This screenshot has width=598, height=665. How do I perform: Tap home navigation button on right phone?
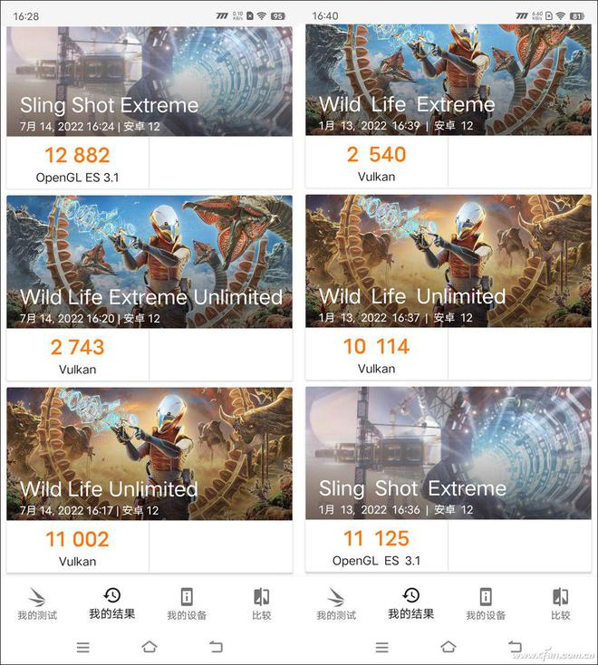click(448, 647)
